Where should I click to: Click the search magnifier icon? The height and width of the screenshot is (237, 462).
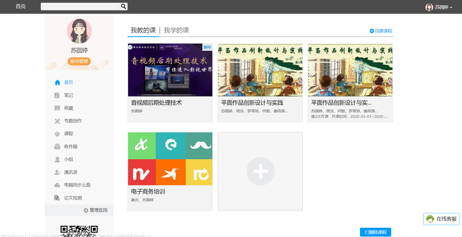[123, 6]
